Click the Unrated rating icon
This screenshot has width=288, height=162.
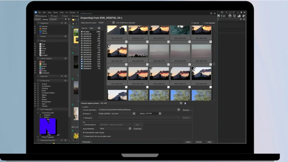click(x=40, y=55)
